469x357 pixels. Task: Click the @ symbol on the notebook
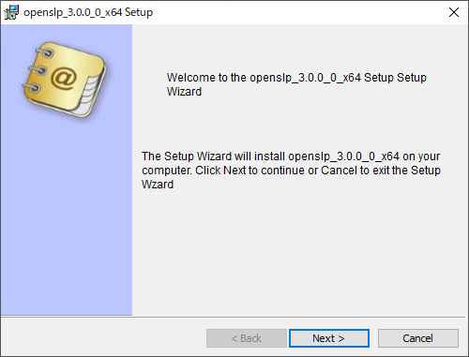[x=64, y=78]
